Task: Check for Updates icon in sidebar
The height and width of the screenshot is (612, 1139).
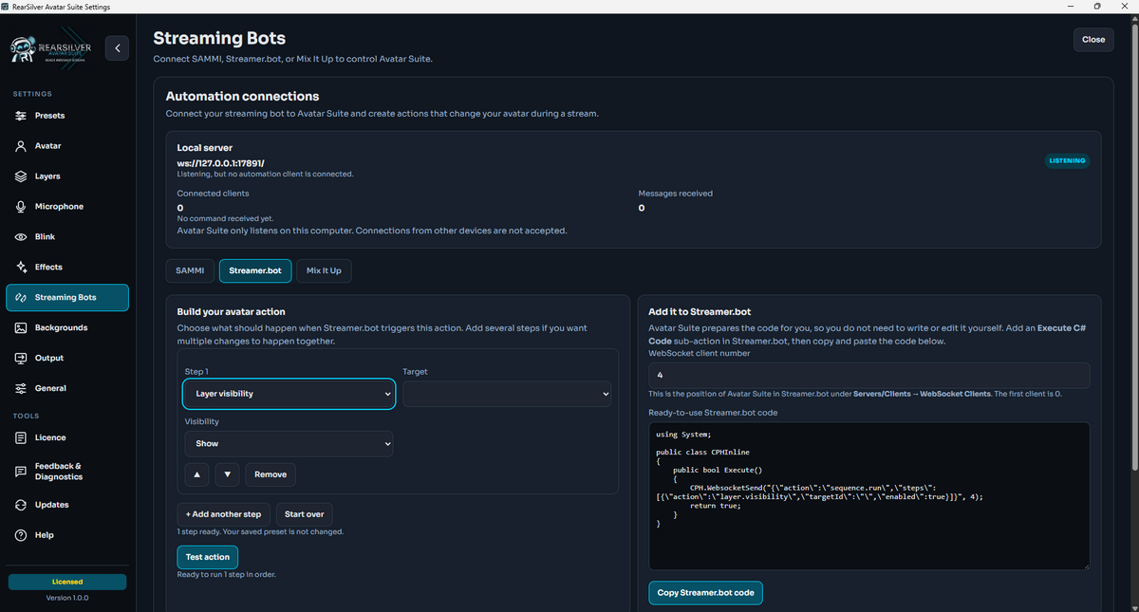Action: 21,505
